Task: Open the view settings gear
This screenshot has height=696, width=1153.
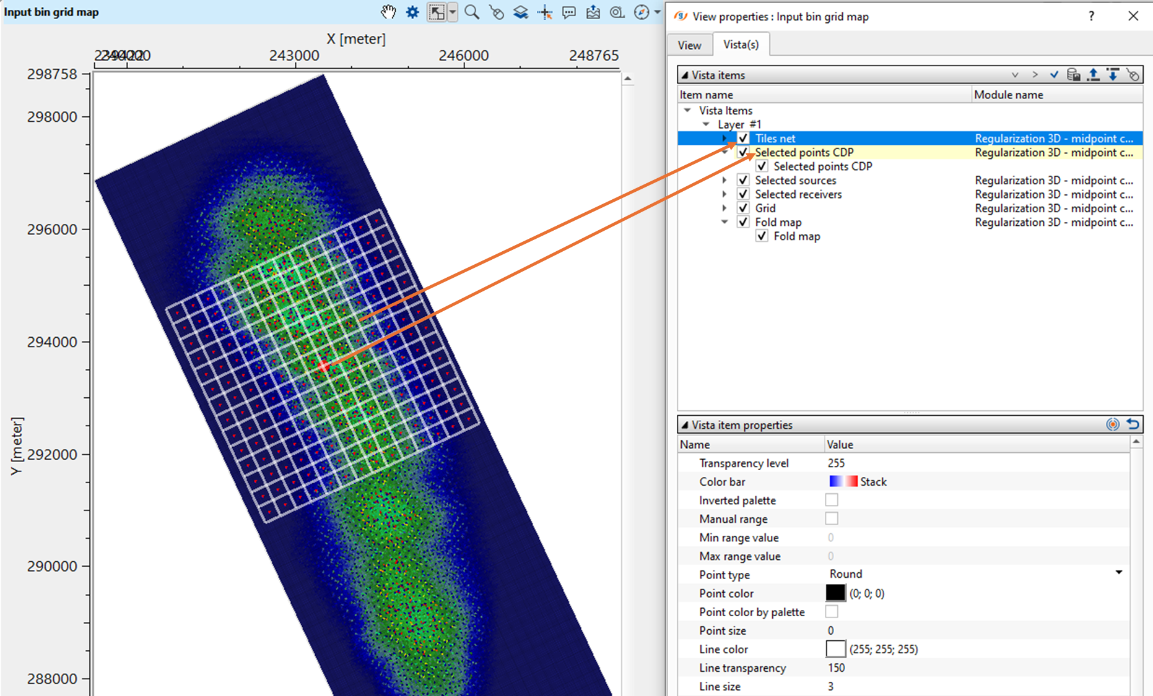Action: tap(412, 12)
